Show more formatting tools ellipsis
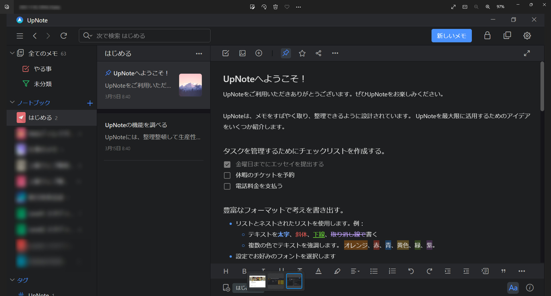This screenshot has width=551, height=296. 522,271
